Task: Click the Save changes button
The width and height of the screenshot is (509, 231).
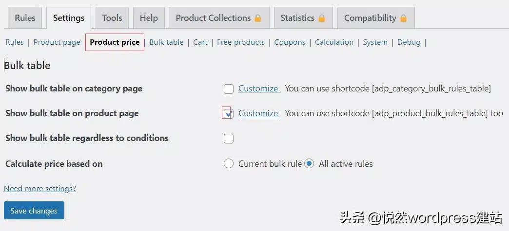Action: pyautogui.click(x=34, y=211)
